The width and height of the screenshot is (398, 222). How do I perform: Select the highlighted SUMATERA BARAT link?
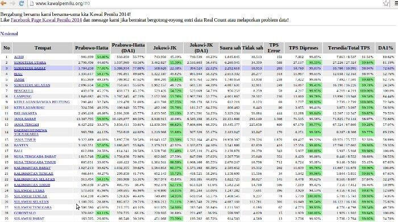(30, 68)
